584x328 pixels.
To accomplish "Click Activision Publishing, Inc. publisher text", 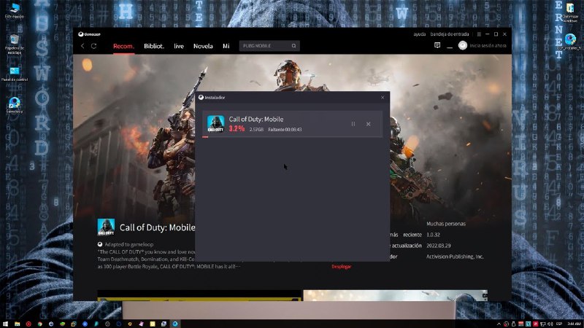I will pos(455,257).
